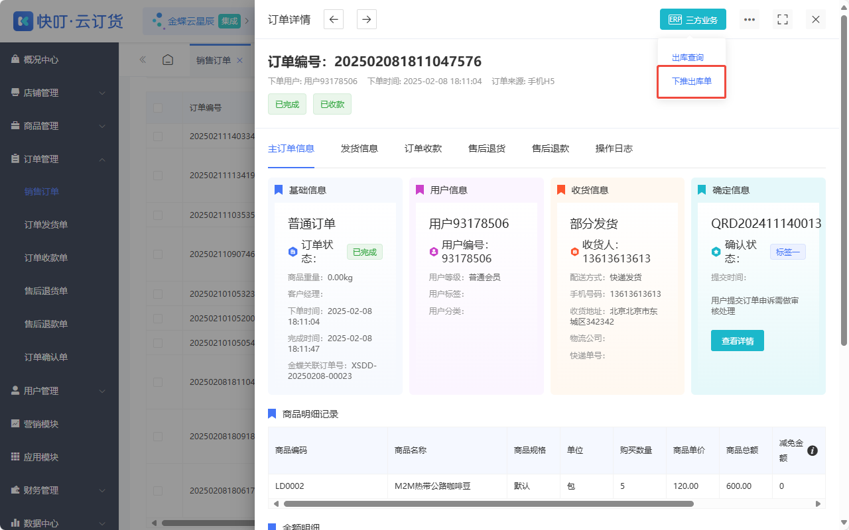The width and height of the screenshot is (849, 530).
Task: Click the order status icon beside 订单状态
Action: pyautogui.click(x=293, y=252)
